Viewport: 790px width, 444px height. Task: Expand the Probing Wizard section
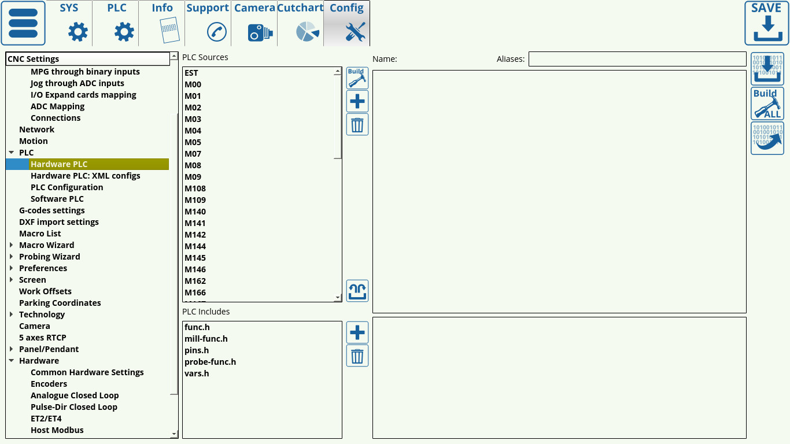tap(12, 256)
